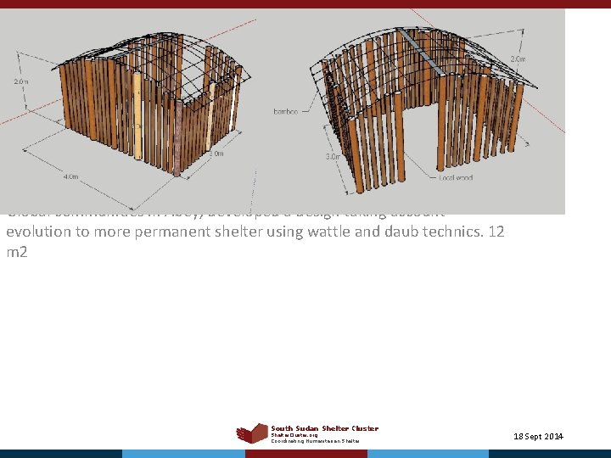Click the "2.0m" label on the right shelter
This screenshot has height=458, width=611.
(518, 59)
